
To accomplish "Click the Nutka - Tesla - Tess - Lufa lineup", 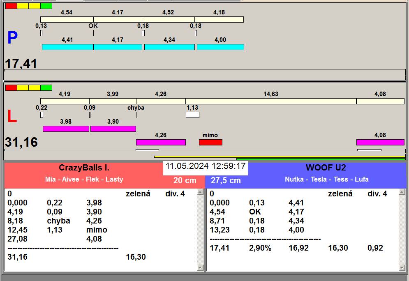I will pos(326,180).
